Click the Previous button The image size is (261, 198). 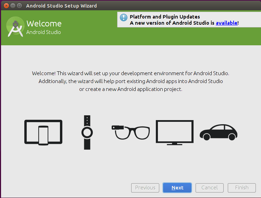(145, 188)
